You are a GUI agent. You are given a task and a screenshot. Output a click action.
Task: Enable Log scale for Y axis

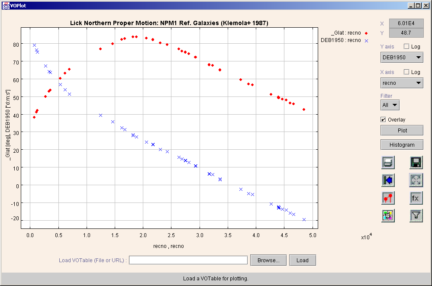click(x=406, y=47)
